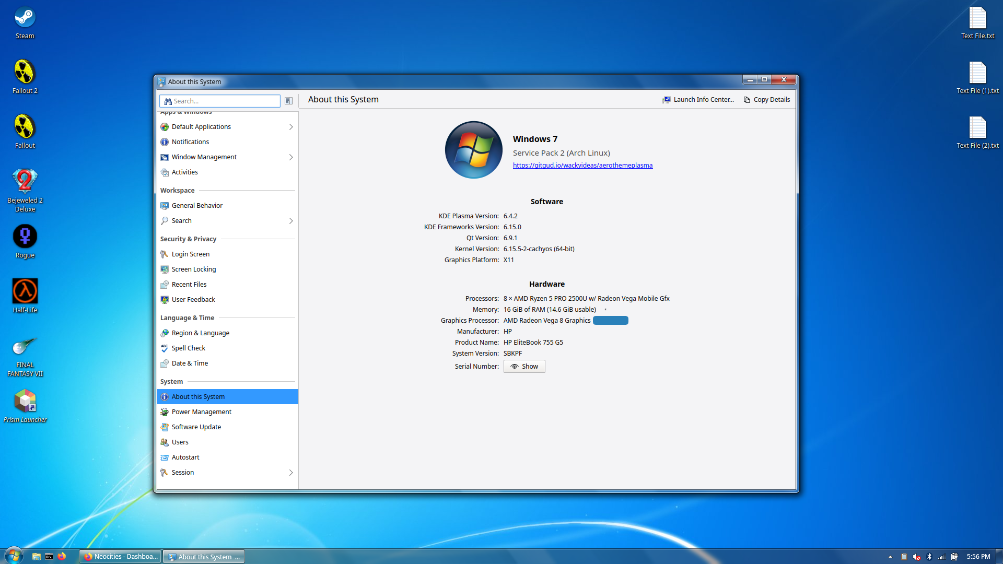Toggle the sidebar view menu button
The width and height of the screenshot is (1003, 564).
(288, 101)
